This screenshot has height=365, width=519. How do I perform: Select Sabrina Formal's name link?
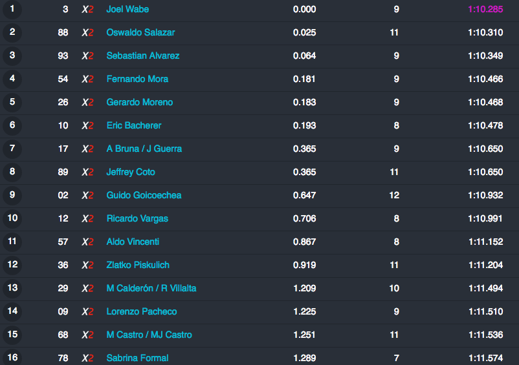(x=137, y=358)
